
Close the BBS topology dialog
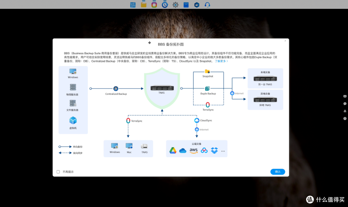coord(285,41)
